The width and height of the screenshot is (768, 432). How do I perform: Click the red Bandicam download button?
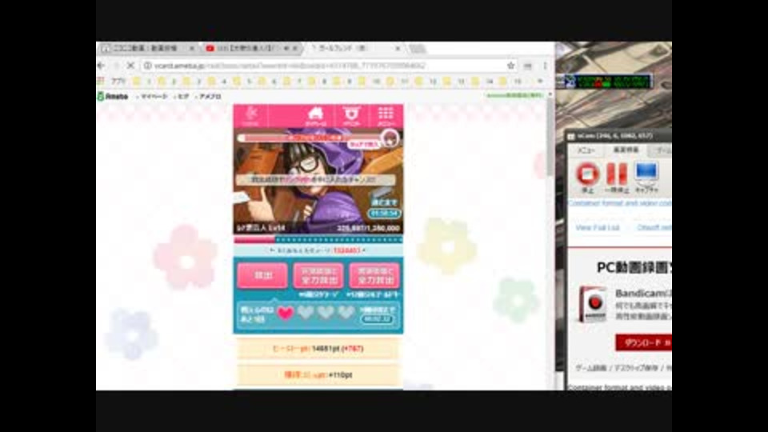tap(643, 342)
